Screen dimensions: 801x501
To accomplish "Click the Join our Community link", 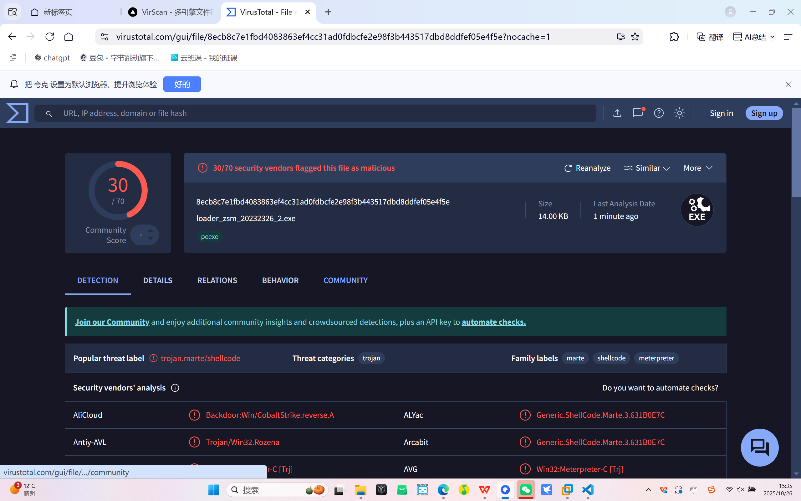I will coord(112,322).
